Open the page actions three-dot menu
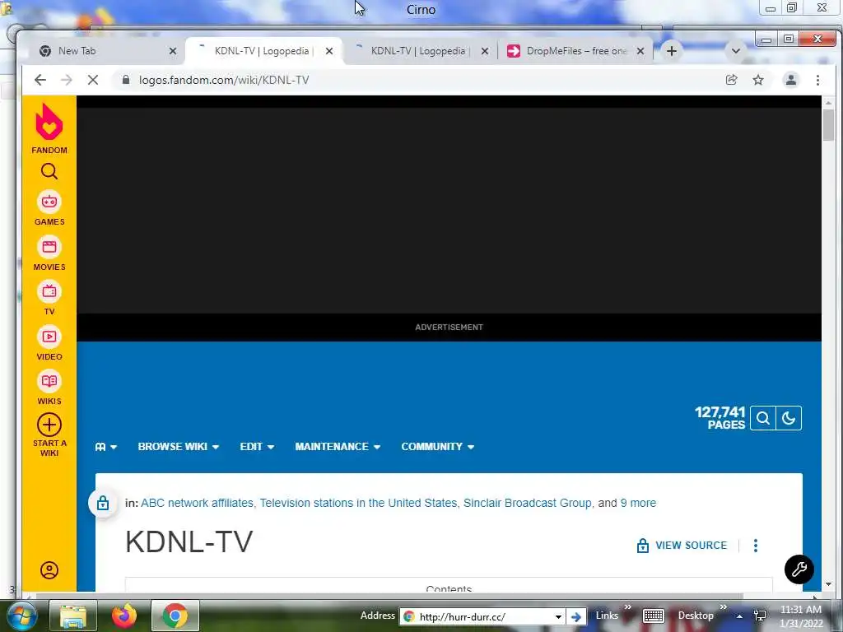 (x=756, y=546)
